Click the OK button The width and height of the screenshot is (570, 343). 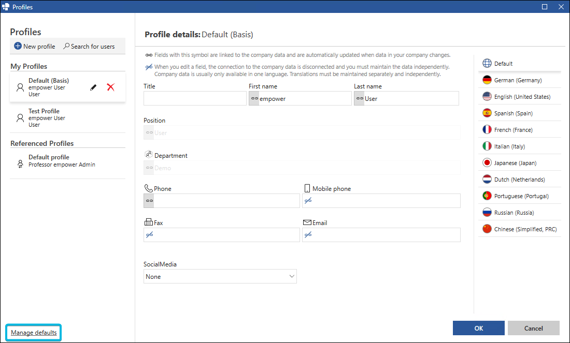tap(478, 328)
